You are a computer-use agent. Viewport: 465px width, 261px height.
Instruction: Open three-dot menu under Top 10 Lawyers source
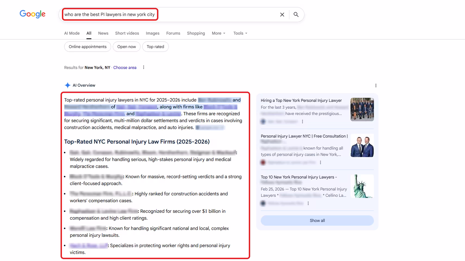click(x=308, y=203)
